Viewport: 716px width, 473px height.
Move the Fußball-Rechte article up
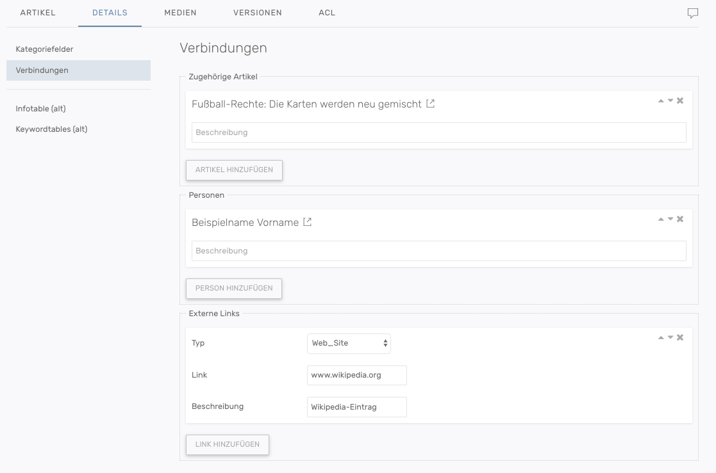tap(661, 100)
